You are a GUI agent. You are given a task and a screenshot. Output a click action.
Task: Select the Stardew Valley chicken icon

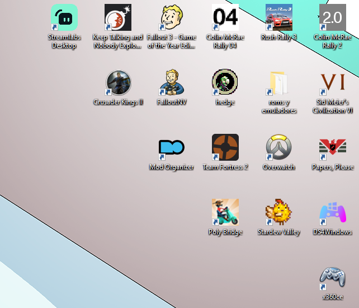[278, 212]
